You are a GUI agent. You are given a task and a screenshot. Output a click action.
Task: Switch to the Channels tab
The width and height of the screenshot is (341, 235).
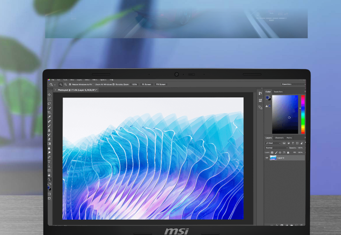click(279, 138)
